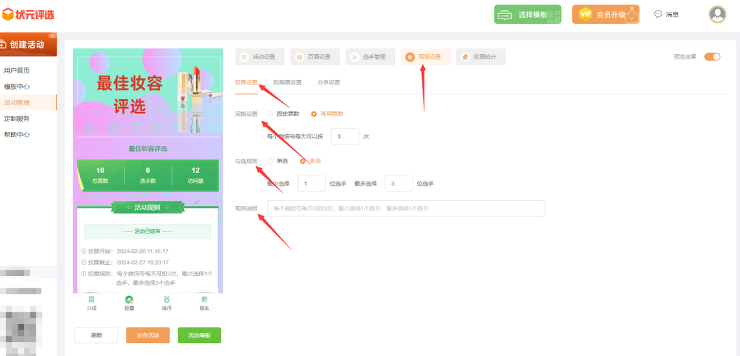
Task: Open 选手管理 settings tab
Action: point(369,57)
